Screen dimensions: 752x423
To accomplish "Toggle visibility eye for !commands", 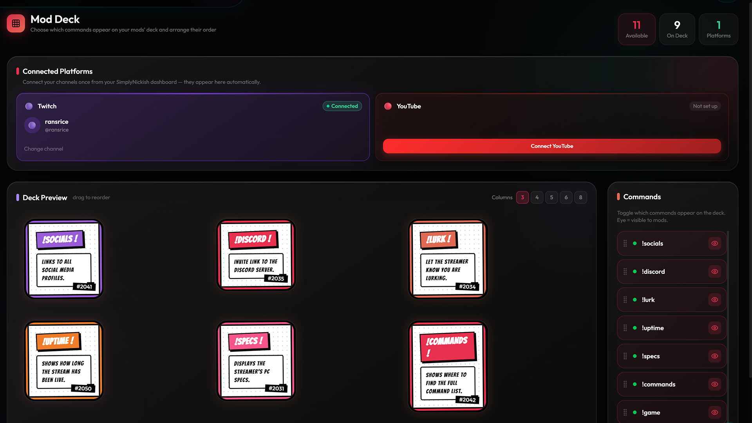I will click(715, 384).
